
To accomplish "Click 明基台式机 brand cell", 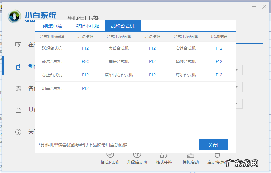I will (52, 89).
